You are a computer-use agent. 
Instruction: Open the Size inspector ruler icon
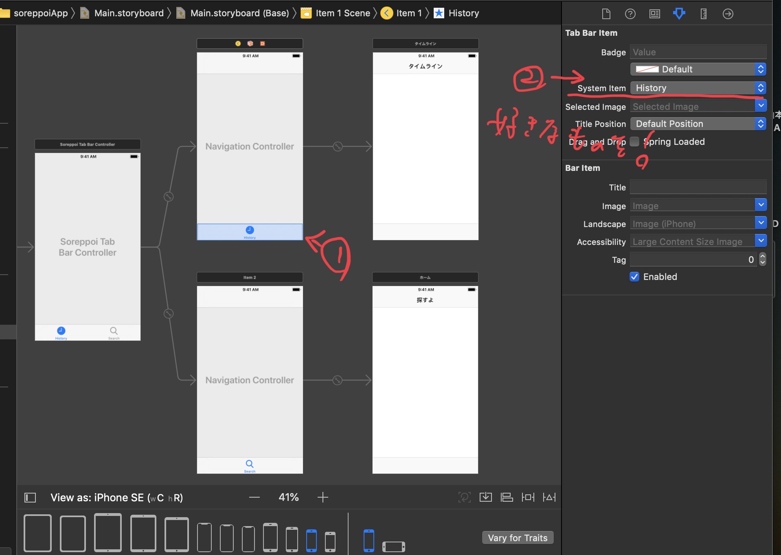point(703,14)
